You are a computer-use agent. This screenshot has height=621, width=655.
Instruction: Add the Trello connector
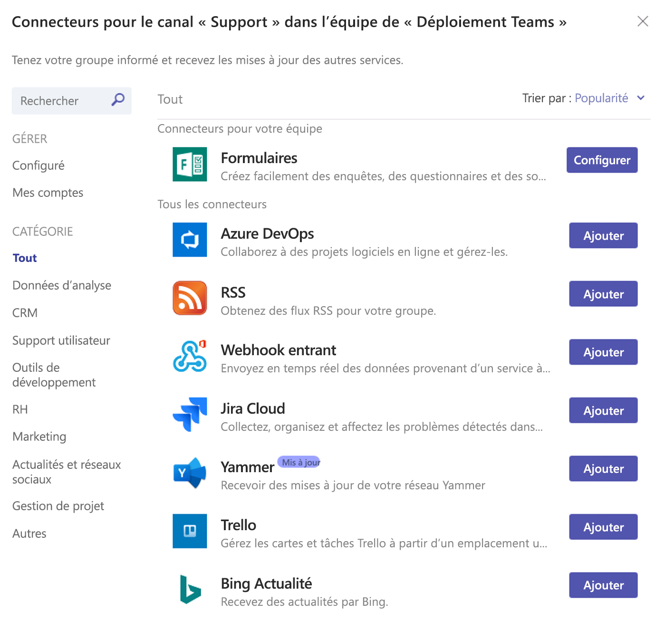point(603,527)
